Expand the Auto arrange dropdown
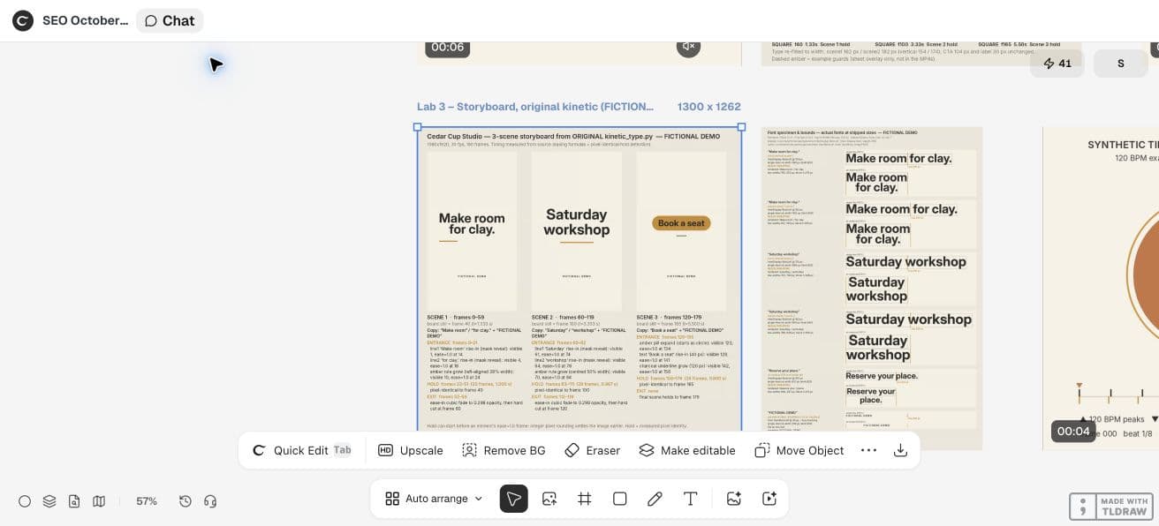 pyautogui.click(x=434, y=499)
